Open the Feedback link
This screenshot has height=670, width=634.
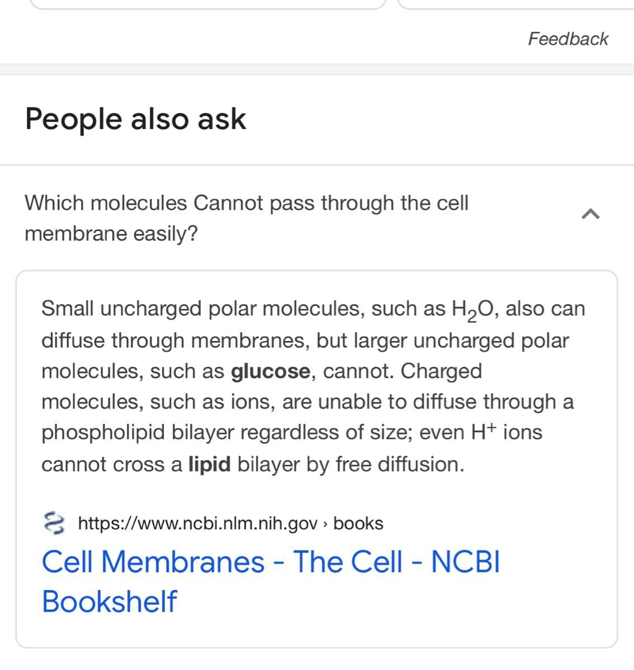[x=567, y=39]
